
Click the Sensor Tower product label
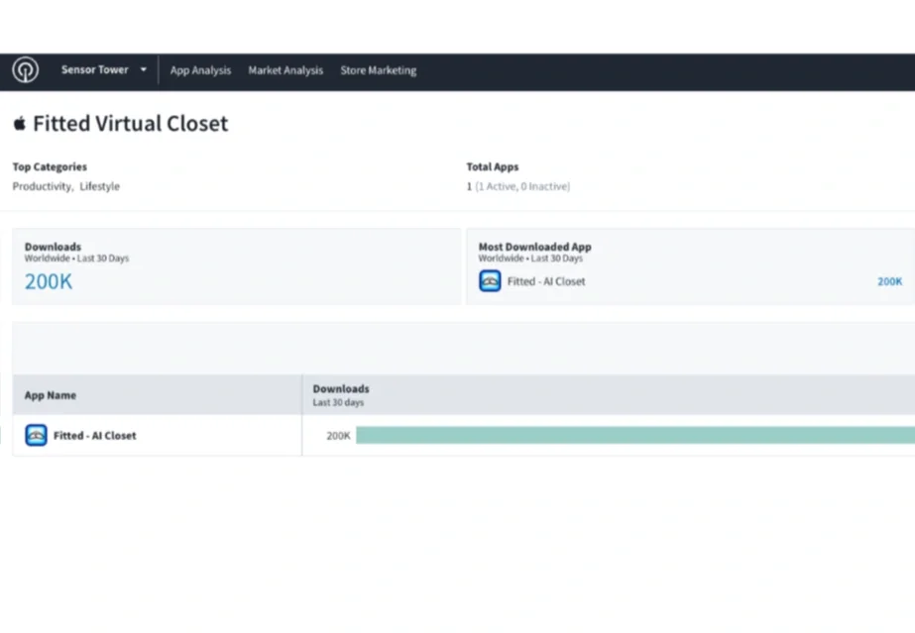pyautogui.click(x=94, y=70)
